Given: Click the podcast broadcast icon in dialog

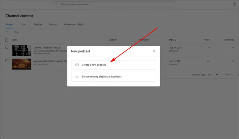Looking at the screenshot, I should click(x=77, y=65).
